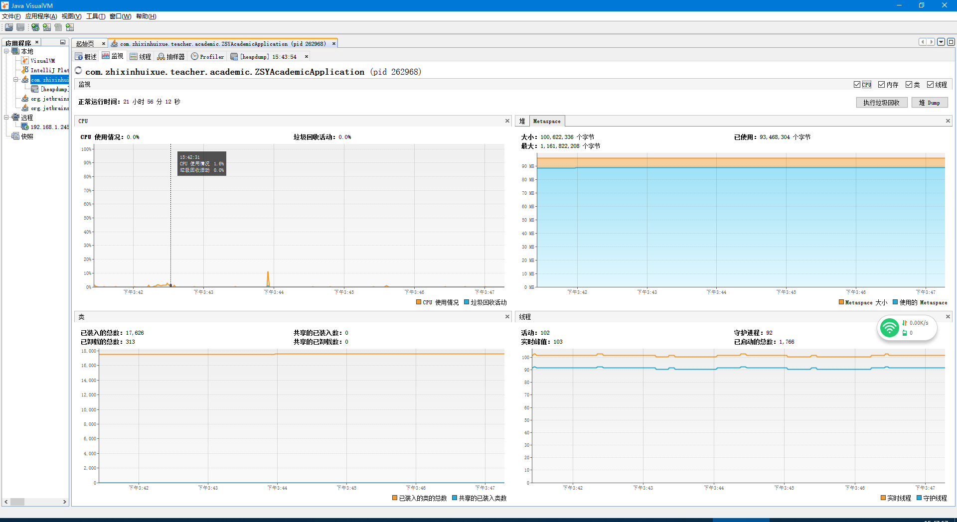The height and width of the screenshot is (522, 957).
Task: Click the CPU spike near 下午3:44
Action: 268,279
